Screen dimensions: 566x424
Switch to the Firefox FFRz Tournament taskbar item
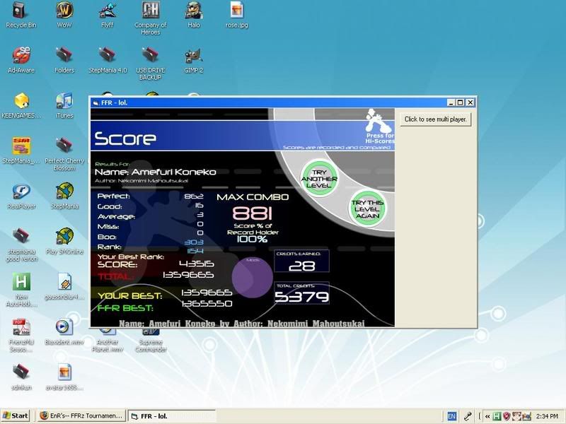tap(81, 416)
